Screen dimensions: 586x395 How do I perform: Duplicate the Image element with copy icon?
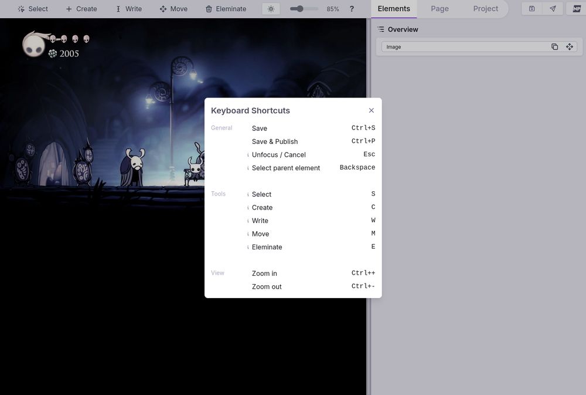[x=554, y=47]
